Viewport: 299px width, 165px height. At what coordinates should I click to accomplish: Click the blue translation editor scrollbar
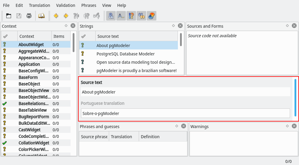point(295,98)
